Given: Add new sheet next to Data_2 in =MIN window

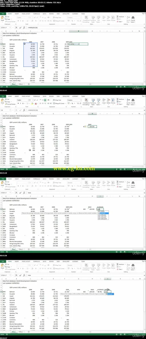Looking at the screenshot, I should pyautogui.click(x=29, y=84).
